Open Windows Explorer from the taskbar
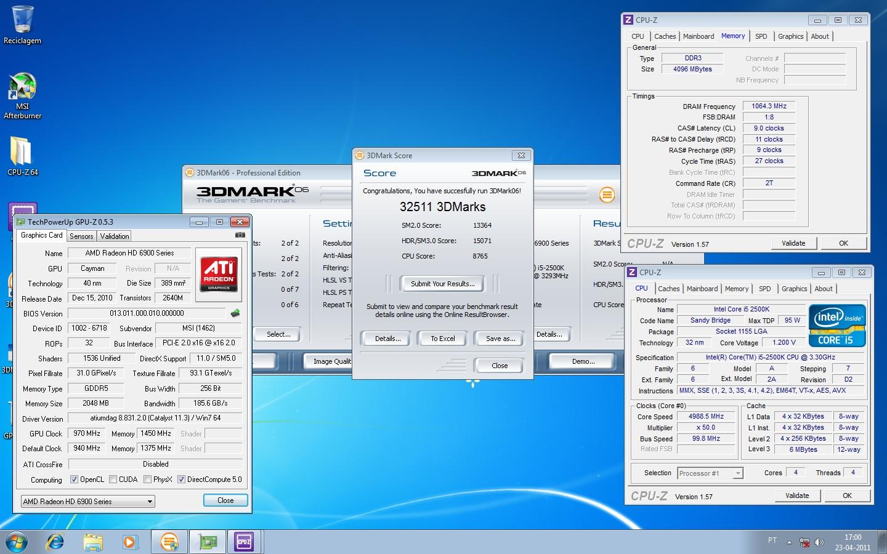Screen dimensions: 887x554 [x=92, y=542]
